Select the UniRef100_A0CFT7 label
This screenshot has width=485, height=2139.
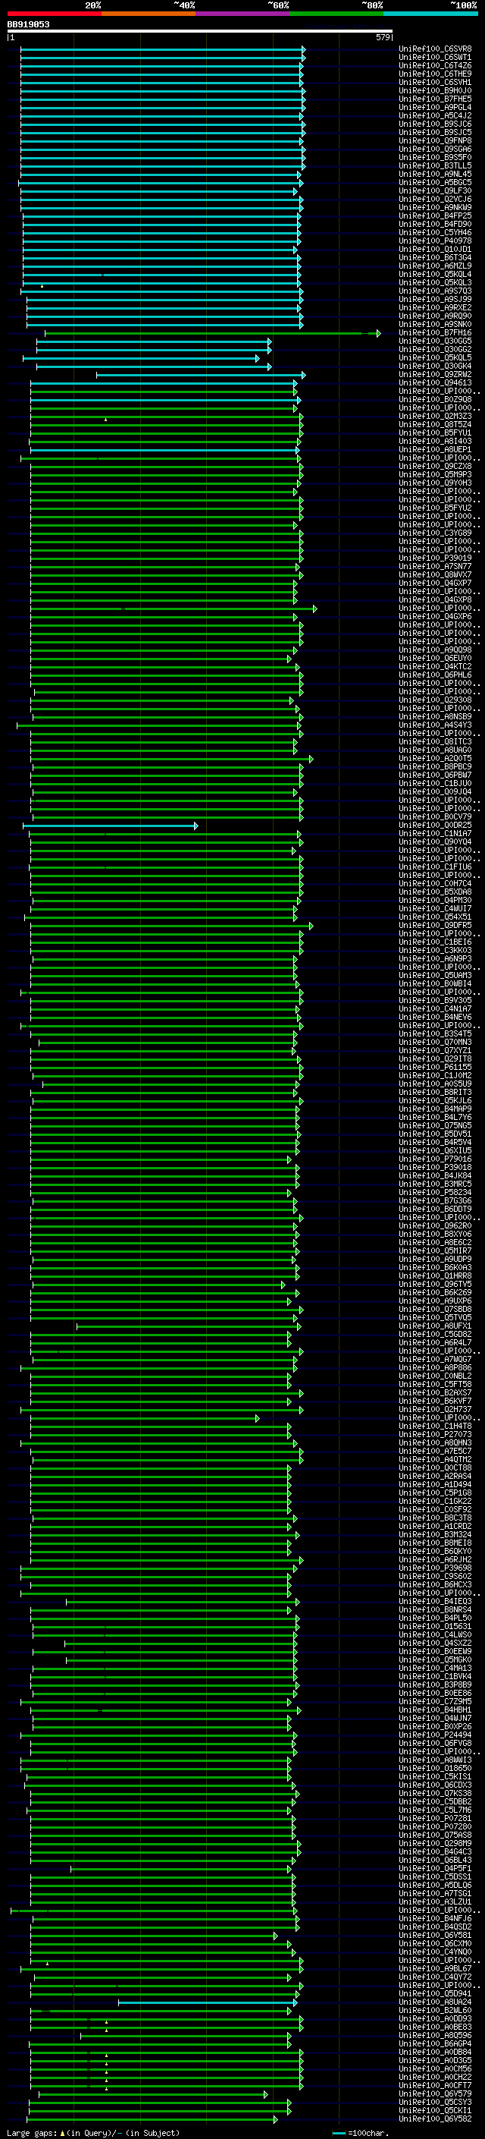(x=435, y=2085)
